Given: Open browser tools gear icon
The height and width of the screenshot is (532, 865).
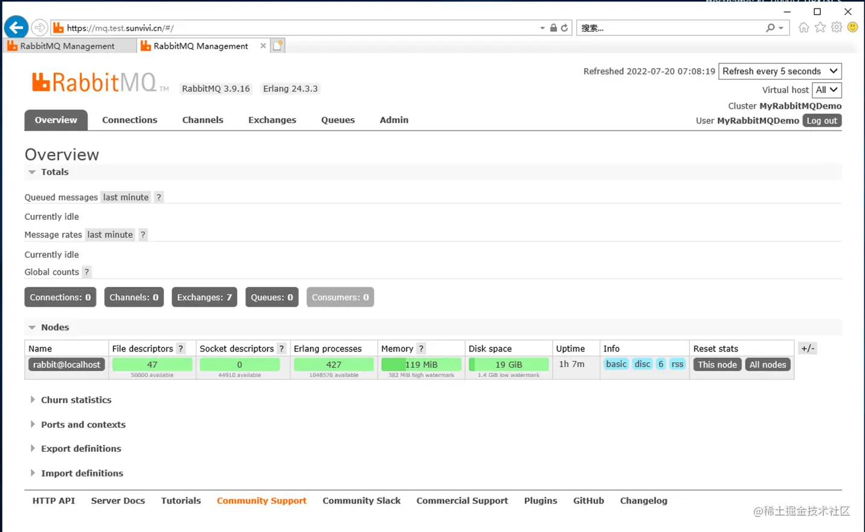Looking at the screenshot, I should click(837, 27).
